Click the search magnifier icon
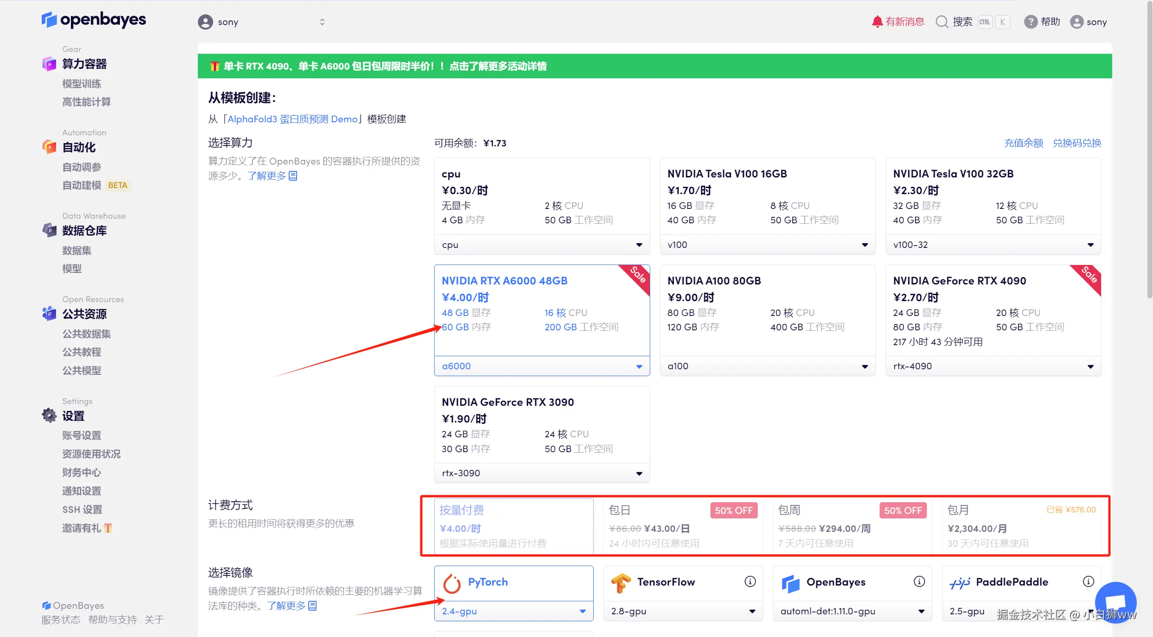This screenshot has width=1153, height=637. [x=942, y=22]
